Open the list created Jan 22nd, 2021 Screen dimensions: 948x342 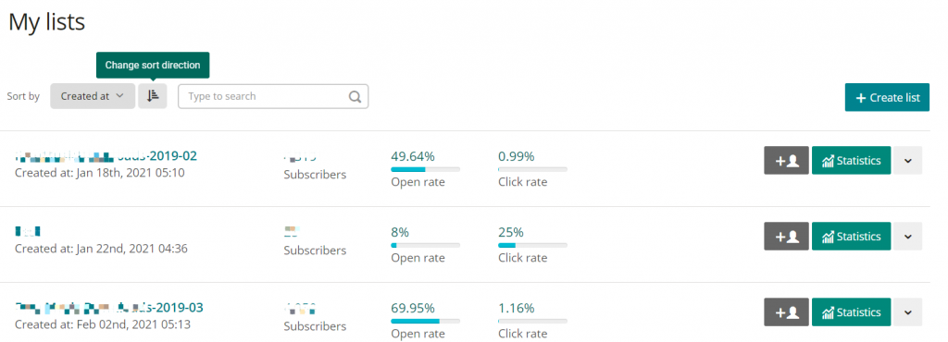(28, 231)
